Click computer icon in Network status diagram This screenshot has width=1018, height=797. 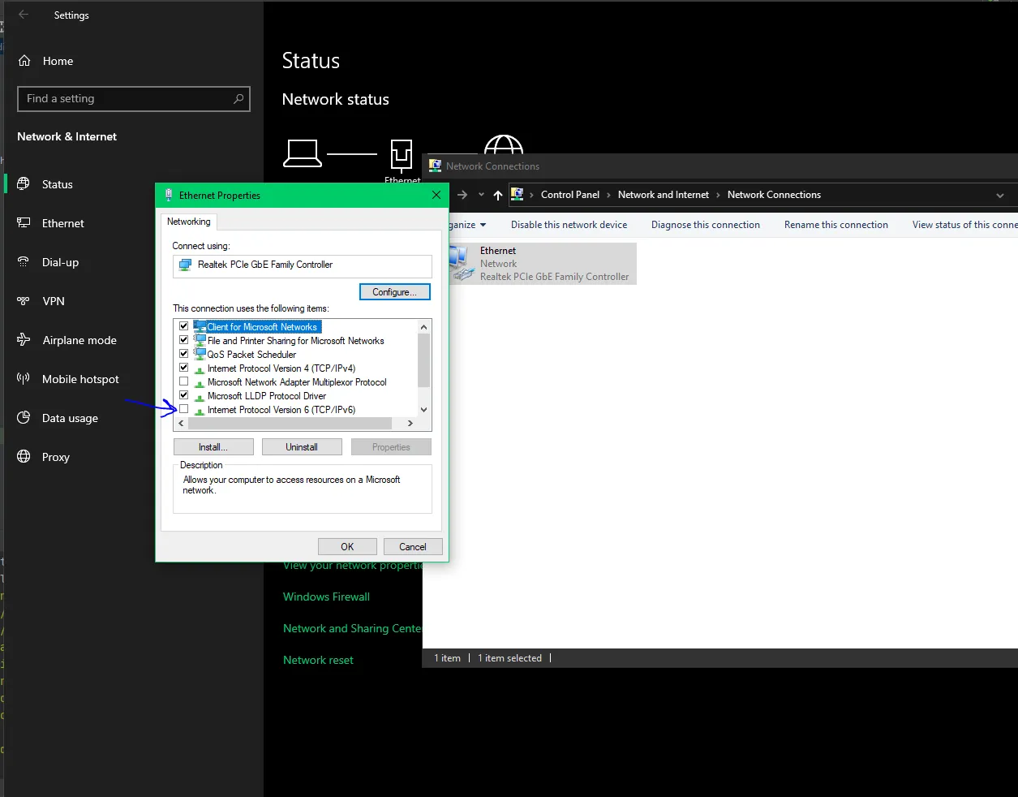click(x=303, y=153)
